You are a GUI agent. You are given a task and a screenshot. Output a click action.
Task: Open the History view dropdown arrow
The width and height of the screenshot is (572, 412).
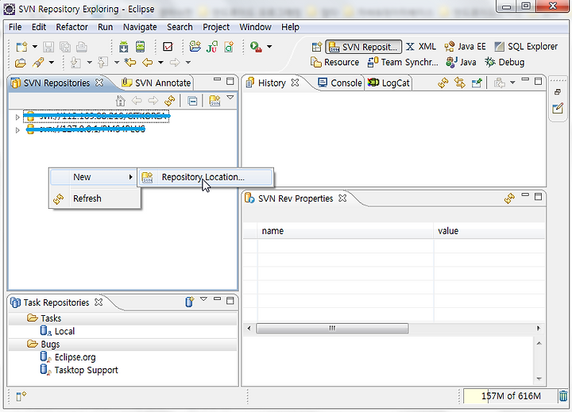512,83
